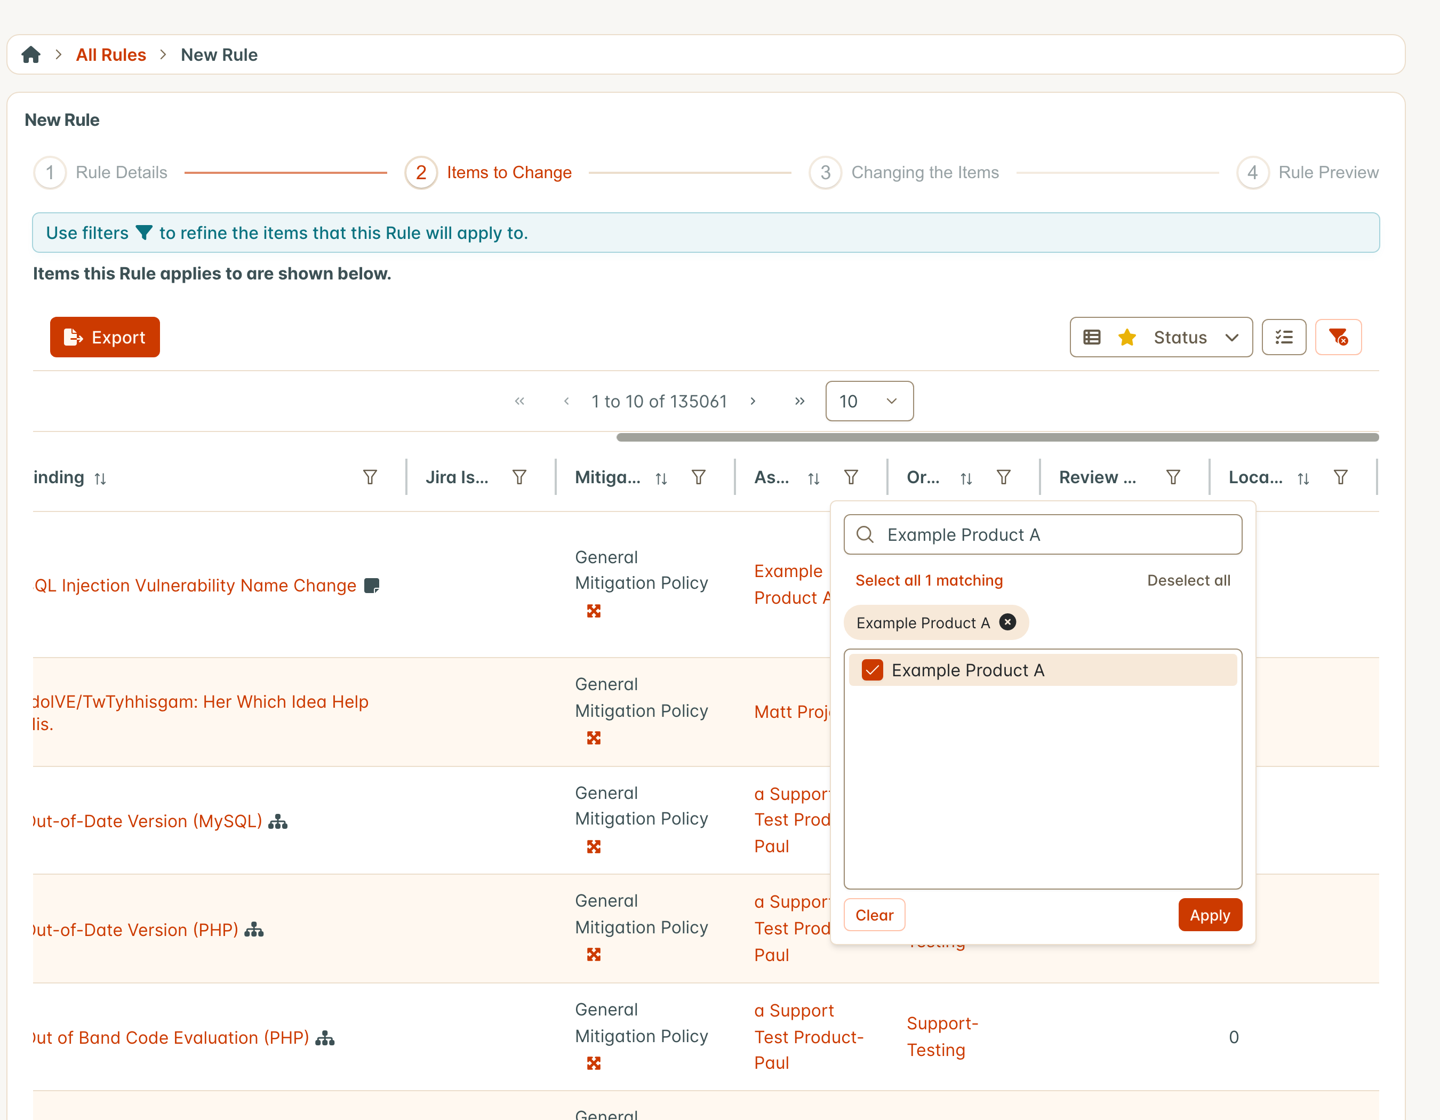Open the Finding column filter

370,477
